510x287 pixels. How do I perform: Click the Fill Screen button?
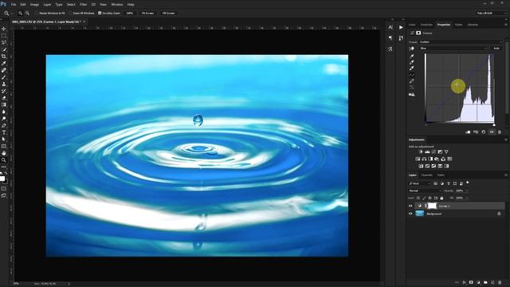[x=168, y=14]
